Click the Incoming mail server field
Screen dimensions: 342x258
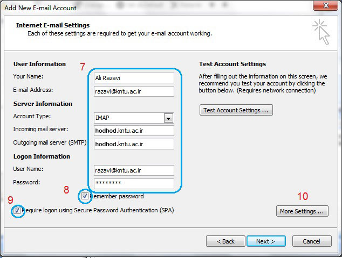point(134,131)
